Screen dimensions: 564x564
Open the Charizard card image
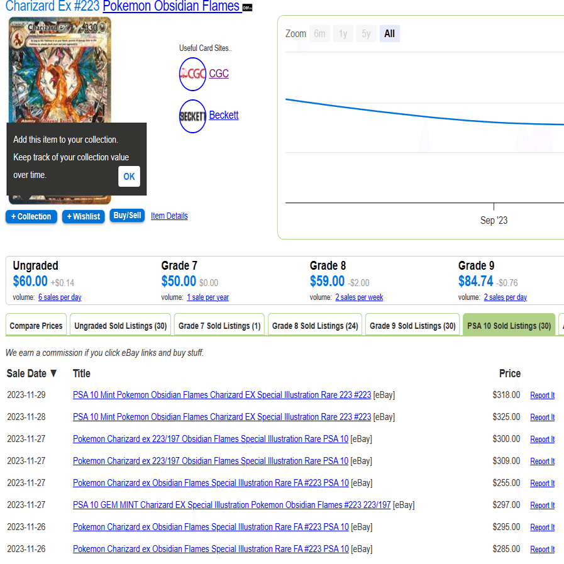pos(60,70)
